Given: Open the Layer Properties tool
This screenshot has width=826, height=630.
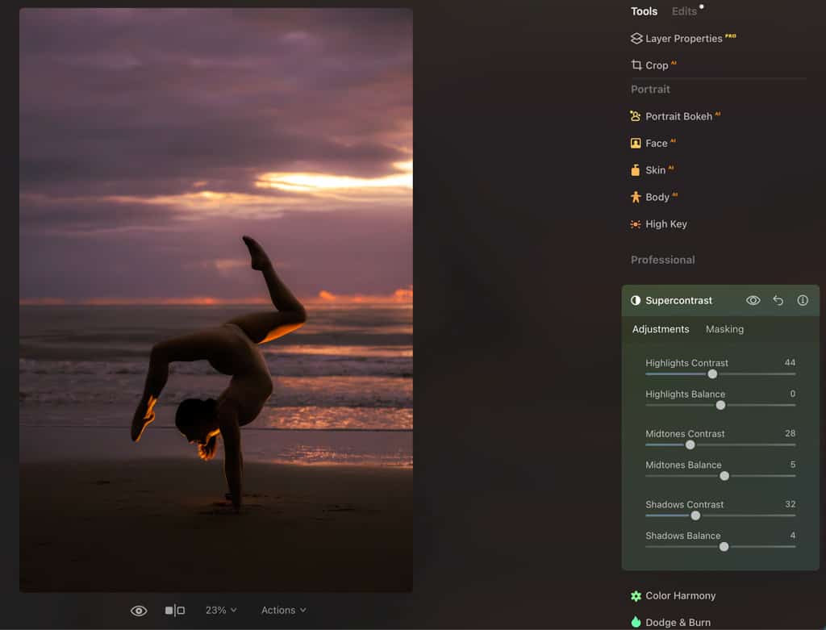Looking at the screenshot, I should pos(682,39).
